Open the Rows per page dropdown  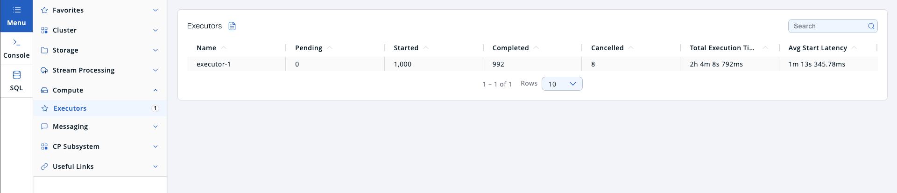pos(562,84)
